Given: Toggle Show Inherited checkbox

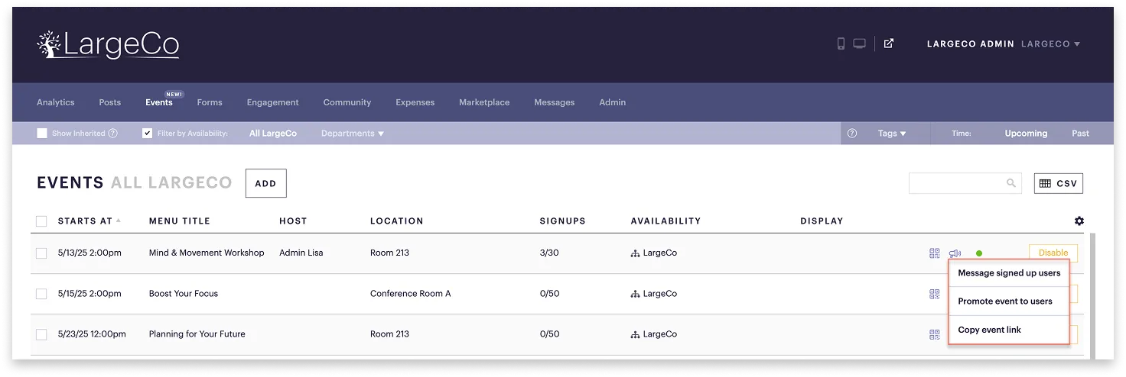Looking at the screenshot, I should (42, 133).
